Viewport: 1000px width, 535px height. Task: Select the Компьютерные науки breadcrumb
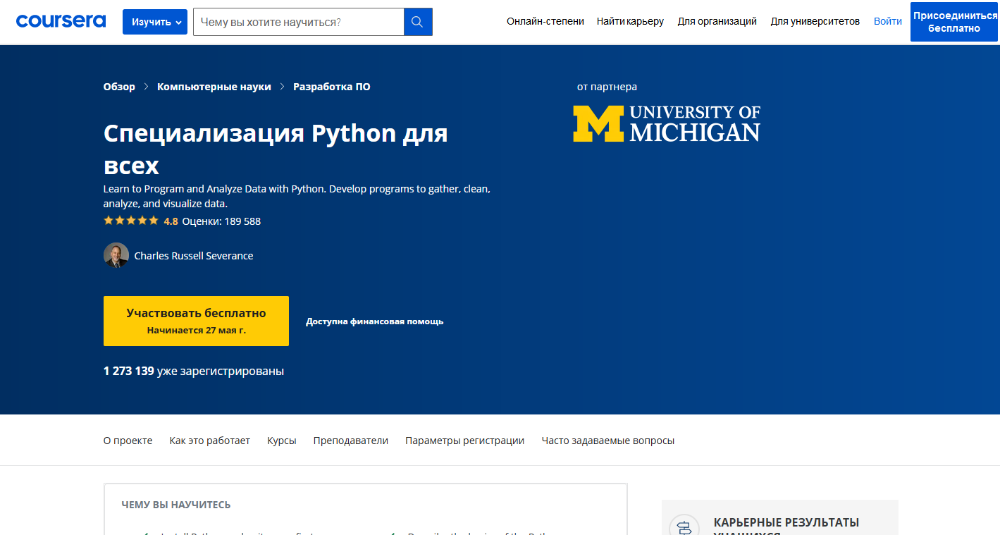pos(214,87)
